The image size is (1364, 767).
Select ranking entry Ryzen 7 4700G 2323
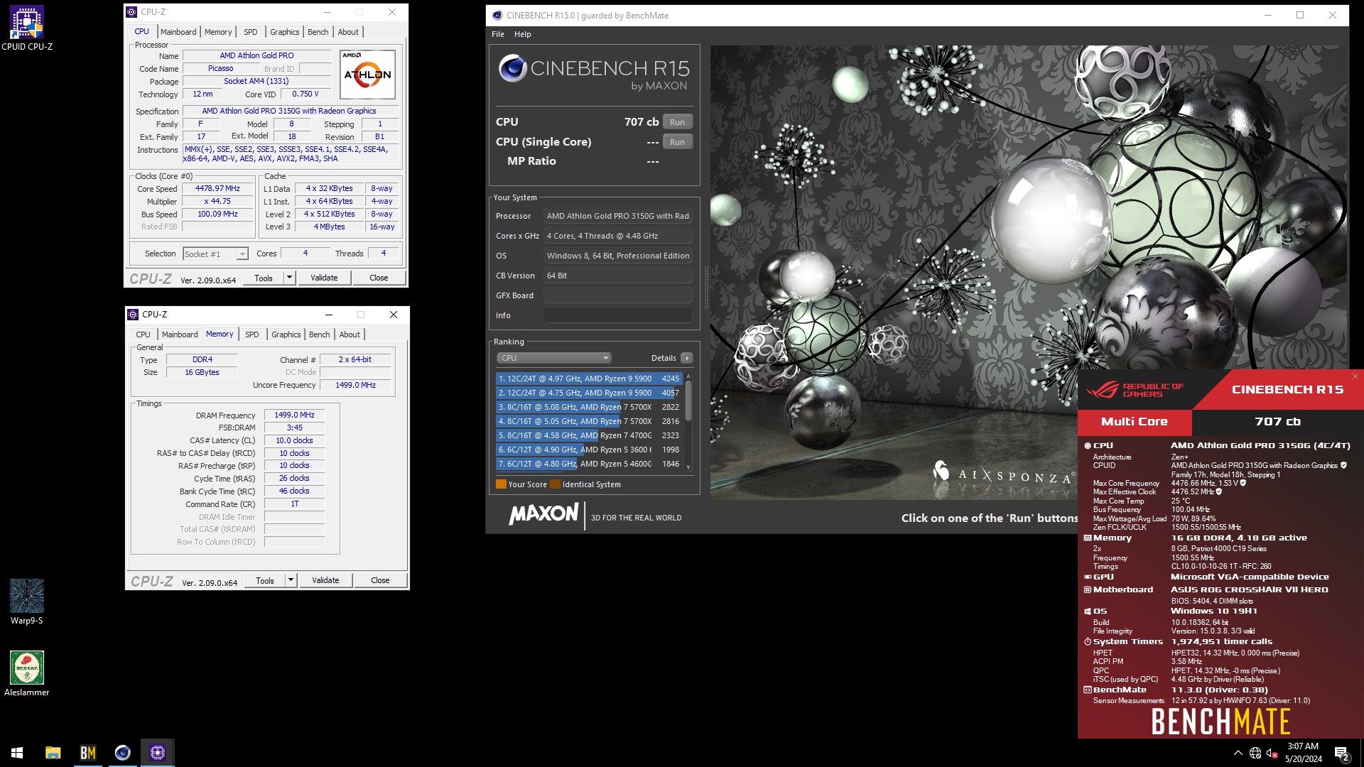589,435
